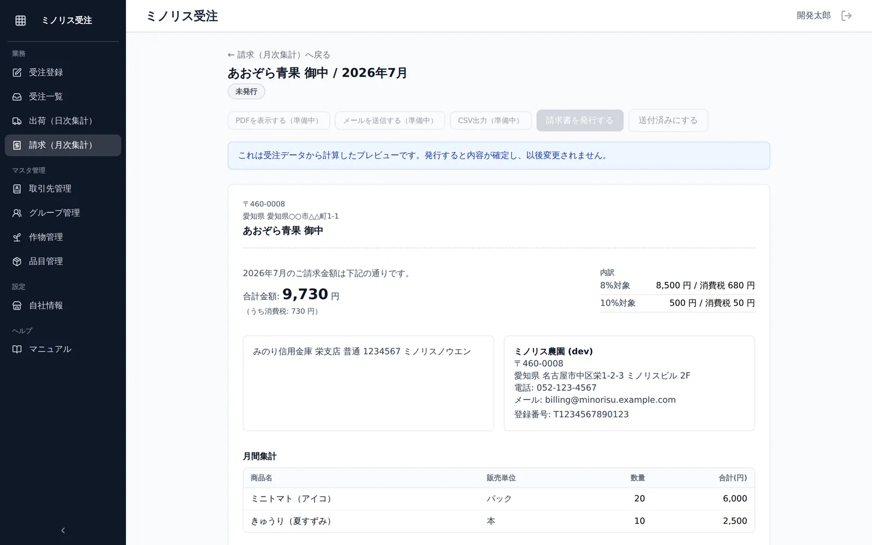The image size is (872, 545).
Task: Click the きゅうり（夏すずみ）row
Action: (499, 521)
